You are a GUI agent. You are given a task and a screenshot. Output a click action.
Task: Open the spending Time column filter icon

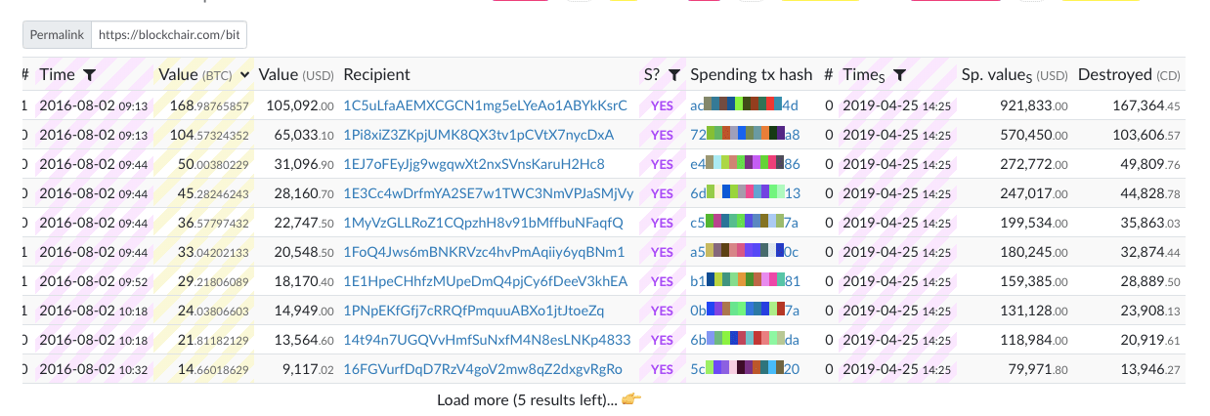click(x=900, y=74)
